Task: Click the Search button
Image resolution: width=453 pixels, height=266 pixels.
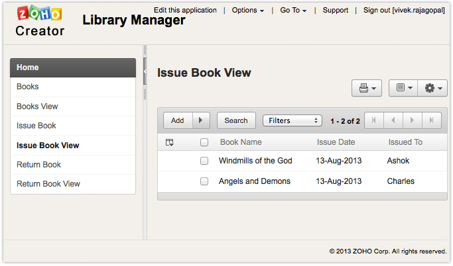Action: click(235, 120)
